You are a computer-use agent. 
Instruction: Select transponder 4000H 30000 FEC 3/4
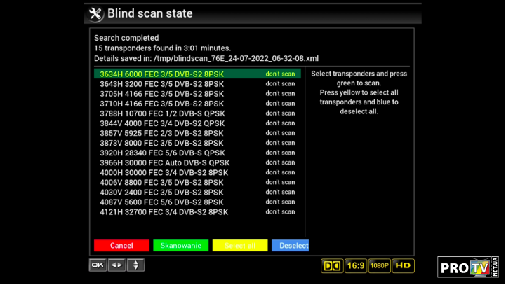[x=164, y=172]
